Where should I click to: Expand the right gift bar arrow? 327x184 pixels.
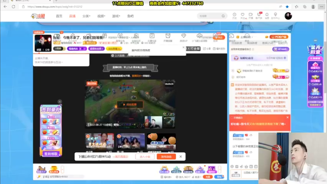click(219, 169)
